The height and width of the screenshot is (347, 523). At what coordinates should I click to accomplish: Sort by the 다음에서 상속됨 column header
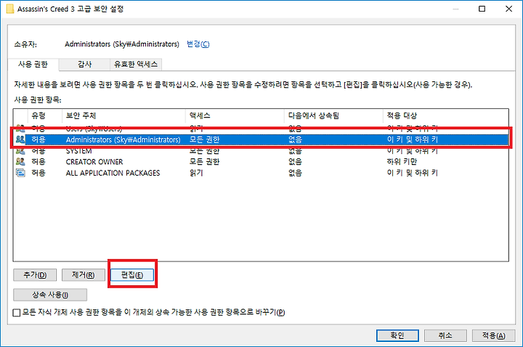tap(333, 115)
